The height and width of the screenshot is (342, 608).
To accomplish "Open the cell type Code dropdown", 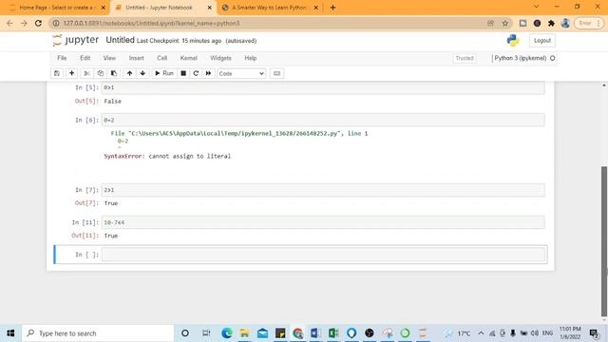I will (x=241, y=73).
